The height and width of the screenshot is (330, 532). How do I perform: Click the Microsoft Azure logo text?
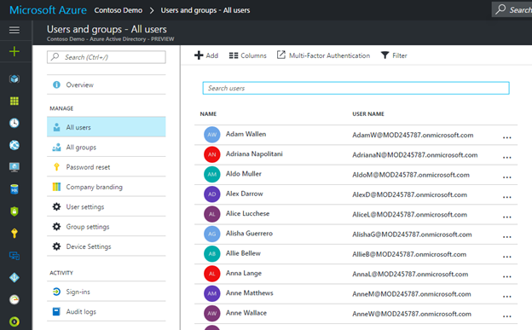coord(48,10)
